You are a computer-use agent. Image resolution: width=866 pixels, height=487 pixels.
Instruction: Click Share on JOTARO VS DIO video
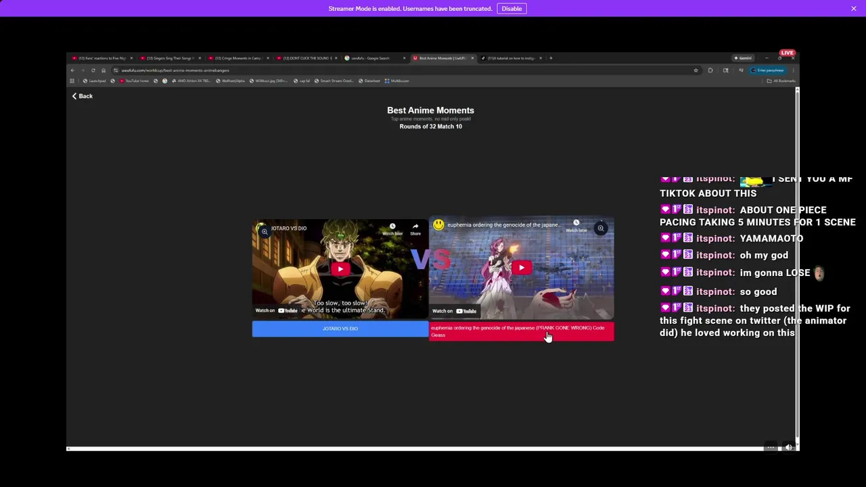(415, 229)
